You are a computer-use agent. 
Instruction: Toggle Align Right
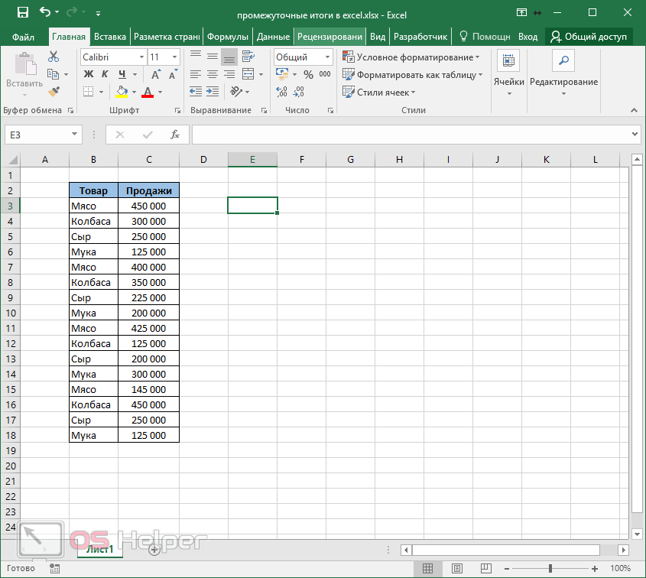229,74
